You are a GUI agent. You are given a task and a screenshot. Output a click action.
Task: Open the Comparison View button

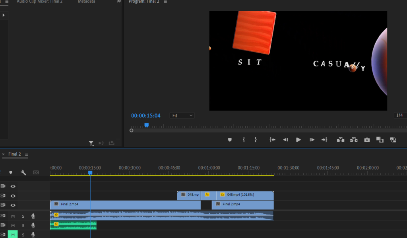(380, 140)
